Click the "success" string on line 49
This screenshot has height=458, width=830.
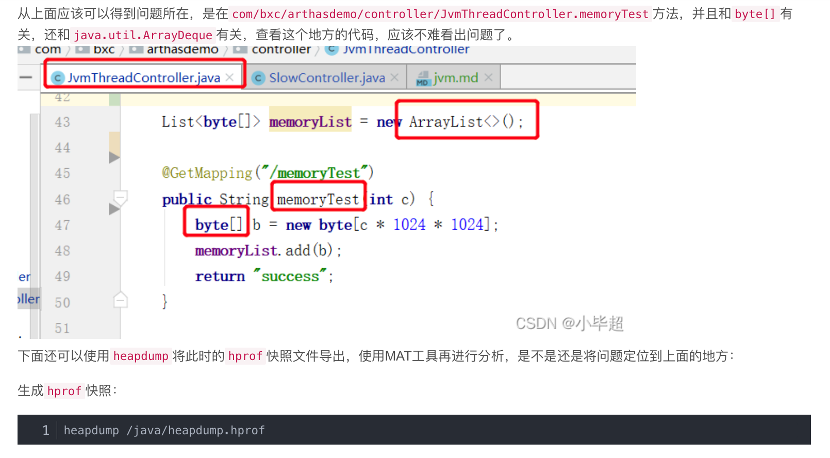[290, 276]
